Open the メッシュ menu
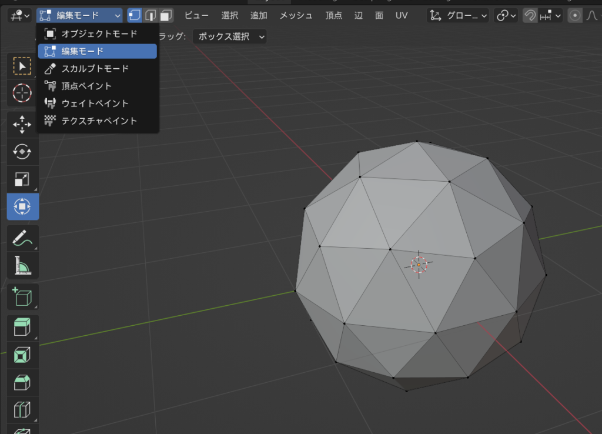Screen dimensions: 602x434 tap(296, 15)
